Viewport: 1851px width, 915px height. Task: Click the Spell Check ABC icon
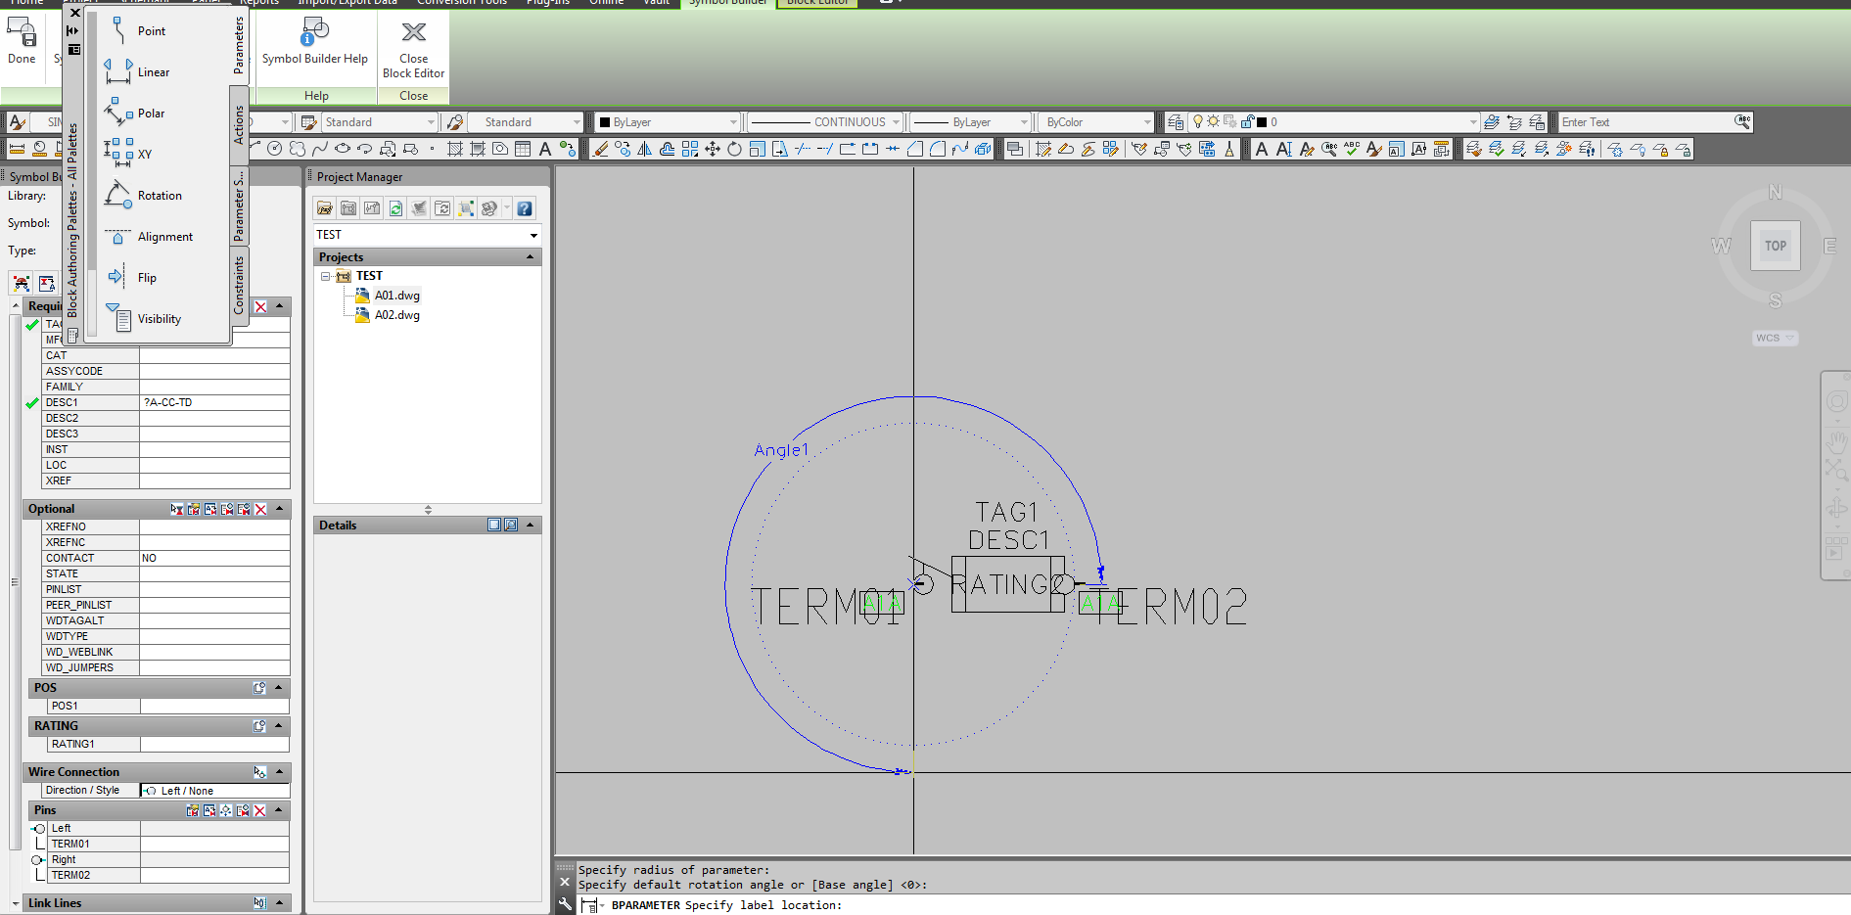[x=1352, y=149]
